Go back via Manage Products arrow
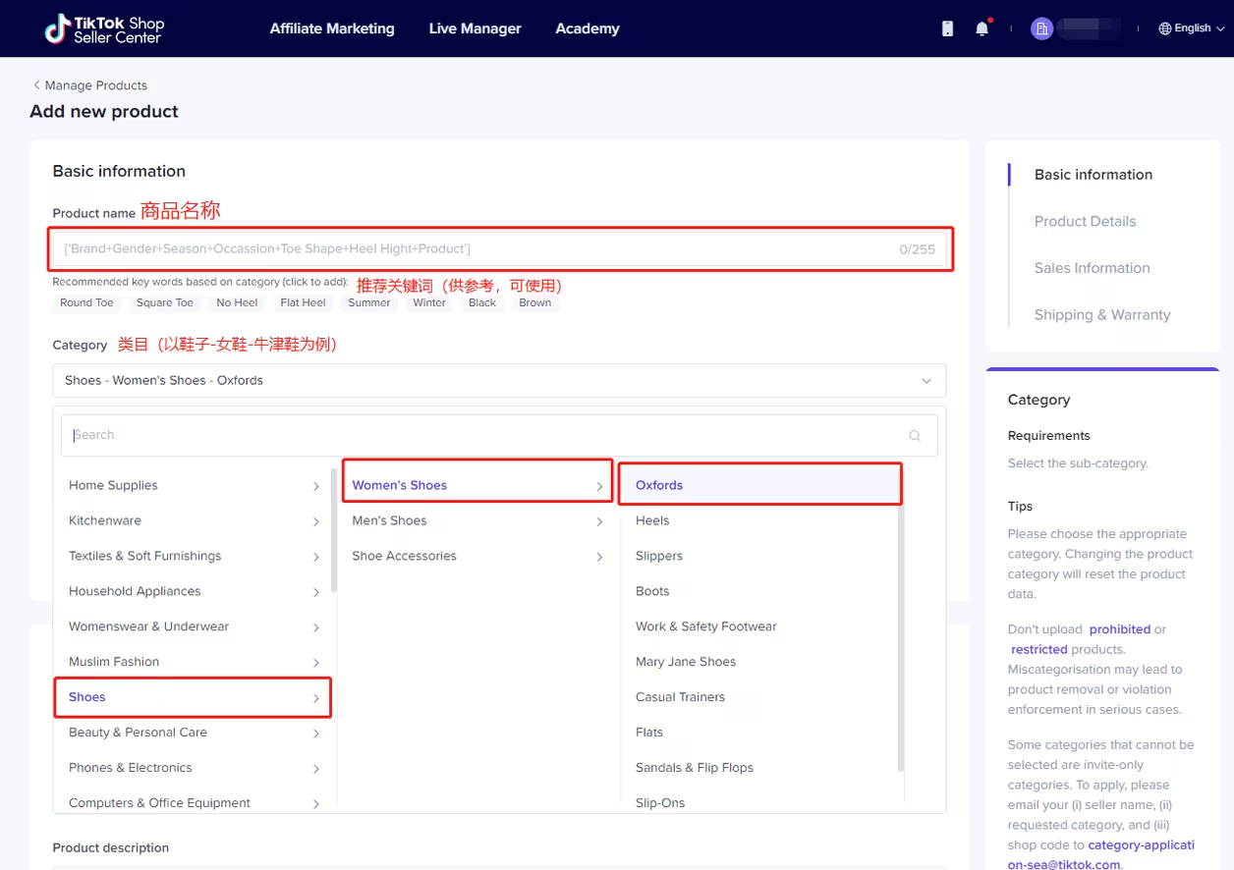 click(x=37, y=85)
